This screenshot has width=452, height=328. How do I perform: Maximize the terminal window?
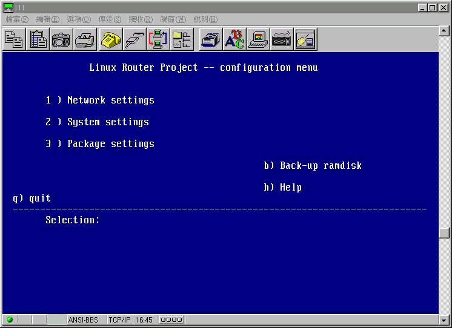(432, 8)
